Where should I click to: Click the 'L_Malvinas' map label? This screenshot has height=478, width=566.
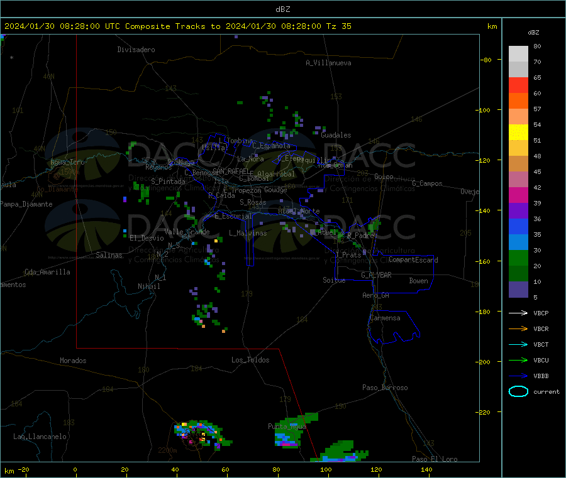[x=248, y=234]
